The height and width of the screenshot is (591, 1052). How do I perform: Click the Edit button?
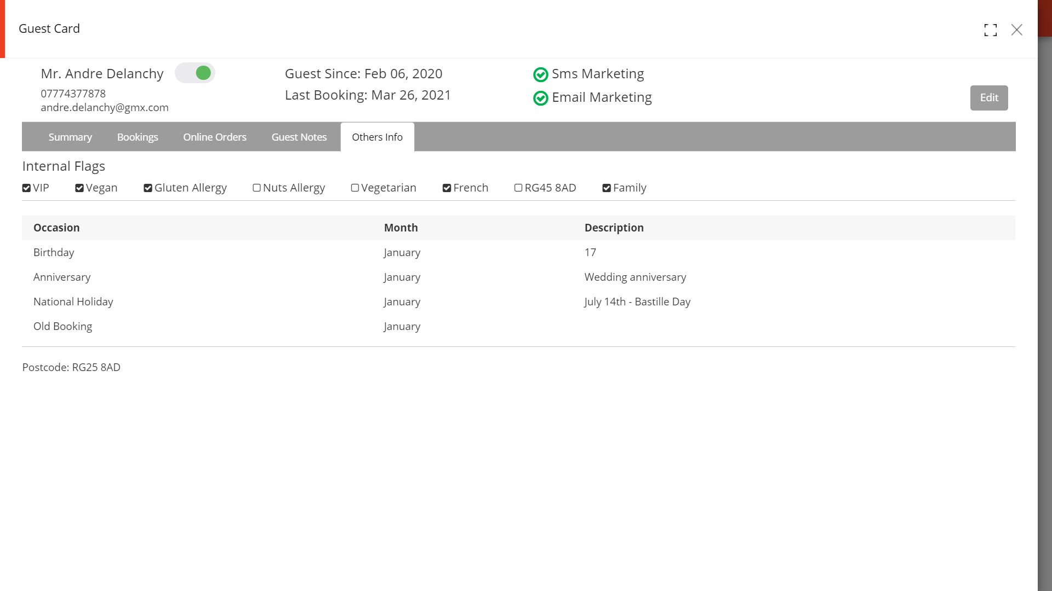point(989,98)
